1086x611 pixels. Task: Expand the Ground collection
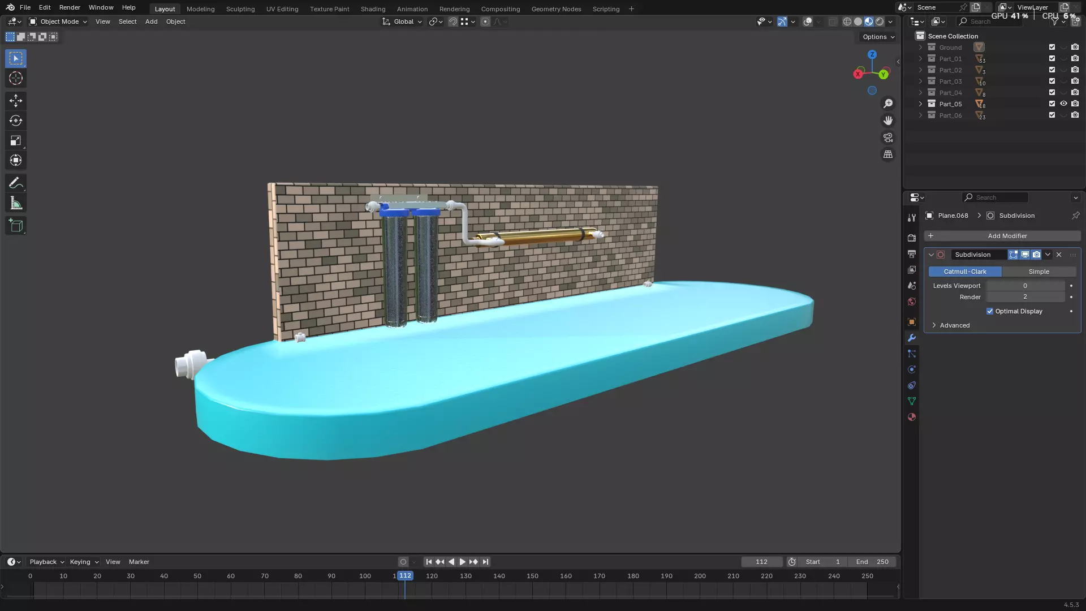click(x=920, y=48)
